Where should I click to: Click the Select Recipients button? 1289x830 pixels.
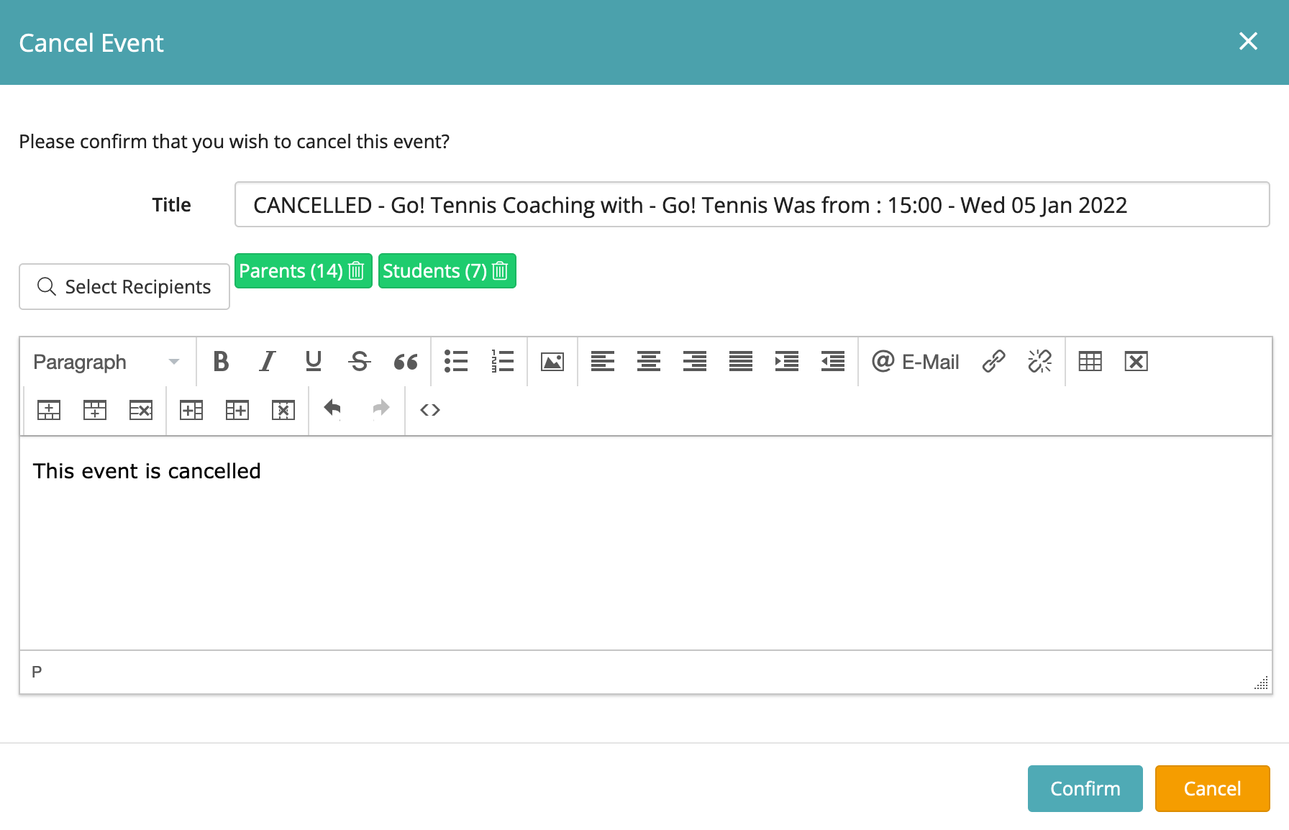124,287
